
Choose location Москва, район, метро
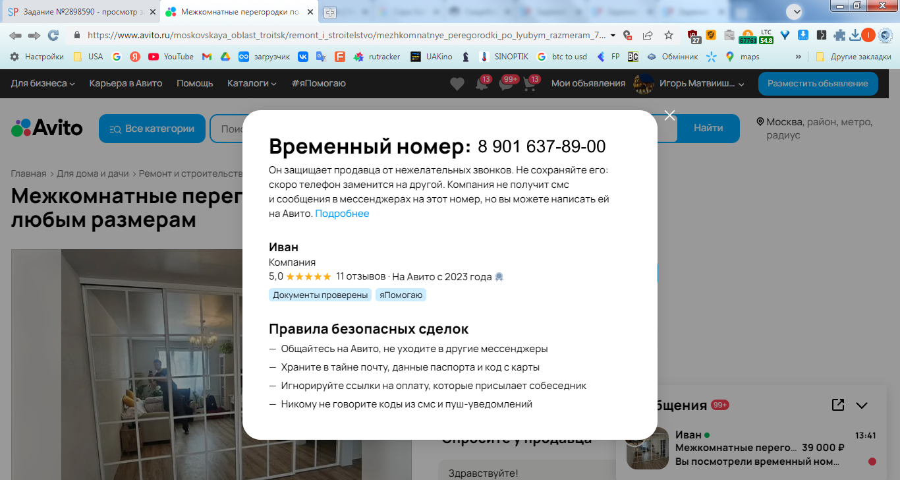click(814, 128)
